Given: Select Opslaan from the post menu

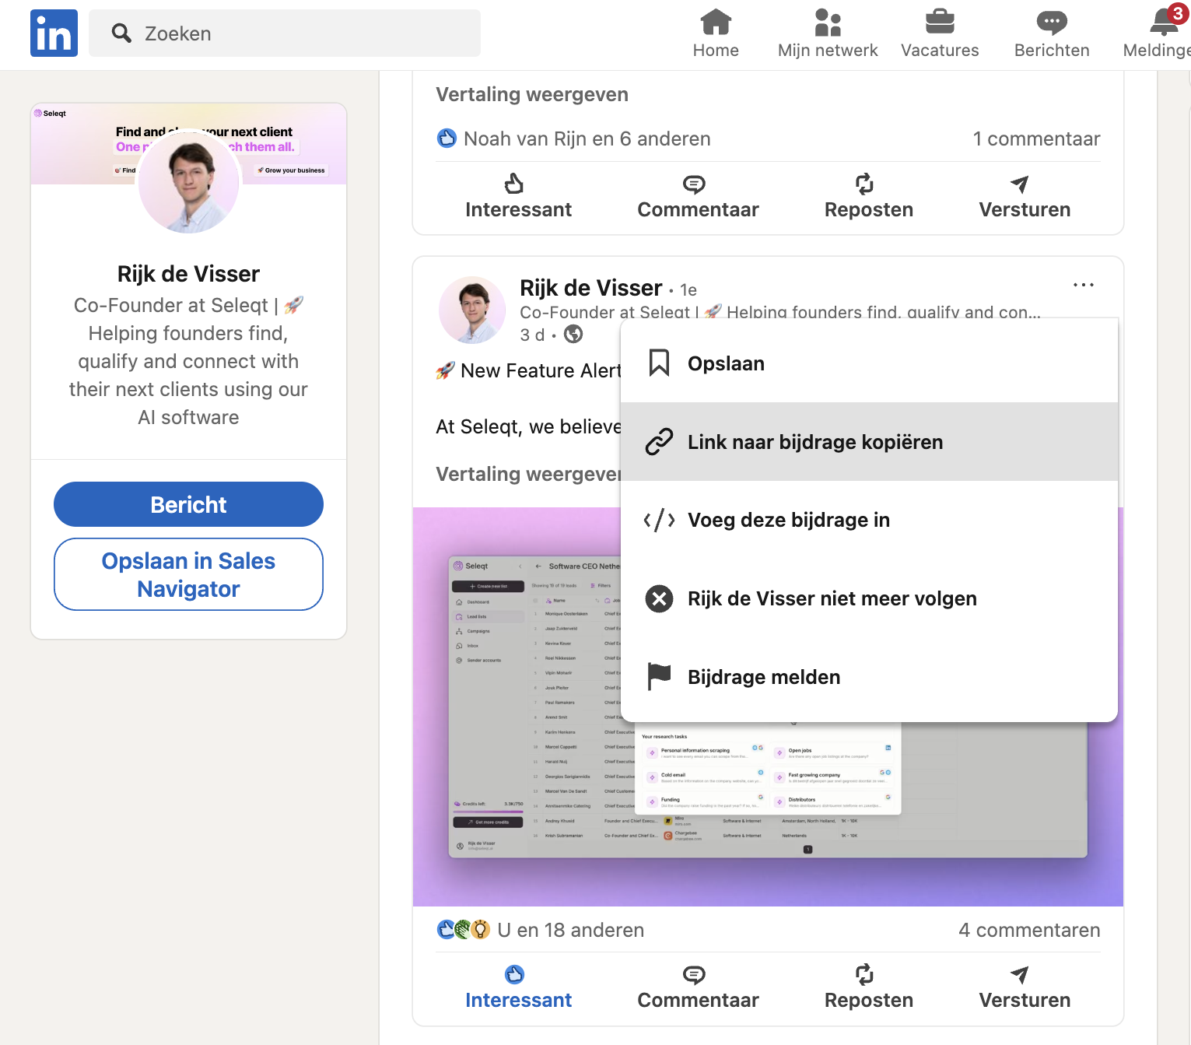Looking at the screenshot, I should point(869,363).
